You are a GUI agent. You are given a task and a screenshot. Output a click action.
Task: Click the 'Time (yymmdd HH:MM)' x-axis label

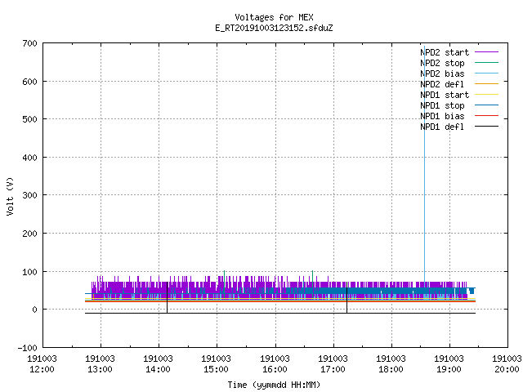click(x=274, y=385)
